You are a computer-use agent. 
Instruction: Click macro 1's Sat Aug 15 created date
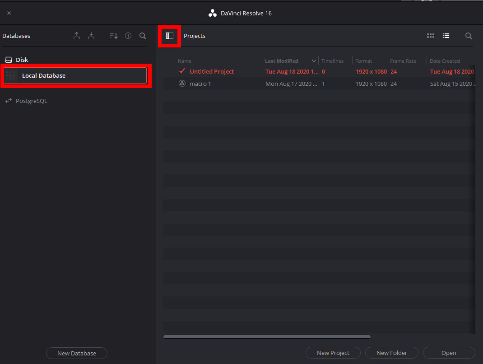point(452,84)
